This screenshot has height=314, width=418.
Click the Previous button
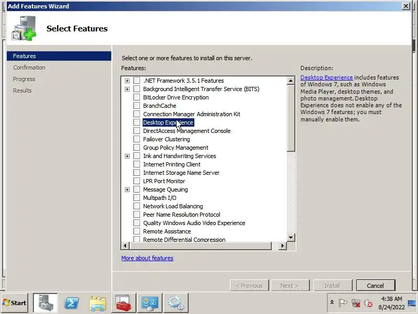249,286
